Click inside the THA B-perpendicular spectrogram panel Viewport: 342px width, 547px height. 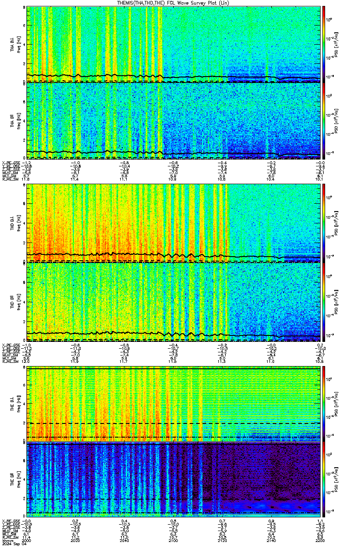174,44
